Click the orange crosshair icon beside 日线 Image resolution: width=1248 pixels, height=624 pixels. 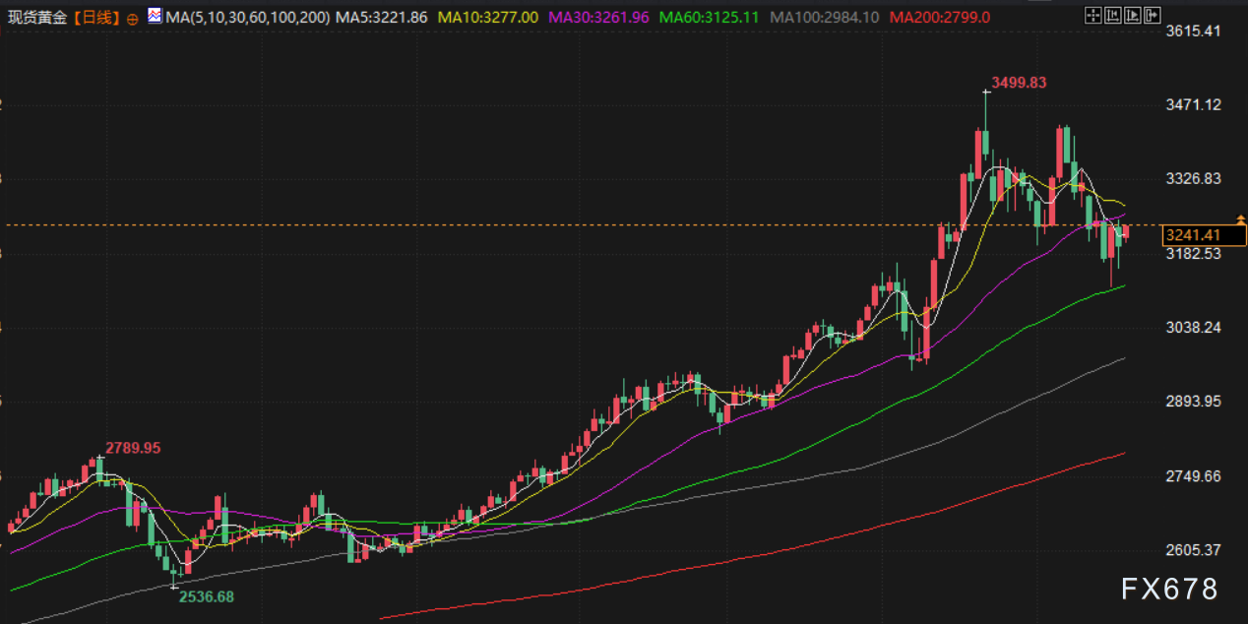click(x=133, y=18)
